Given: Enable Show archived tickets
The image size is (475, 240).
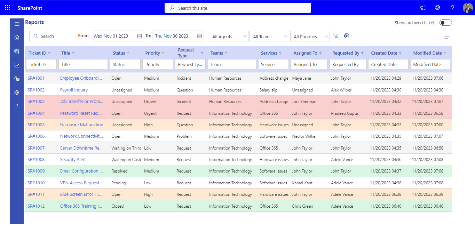Looking at the screenshot, I should click(445, 22).
